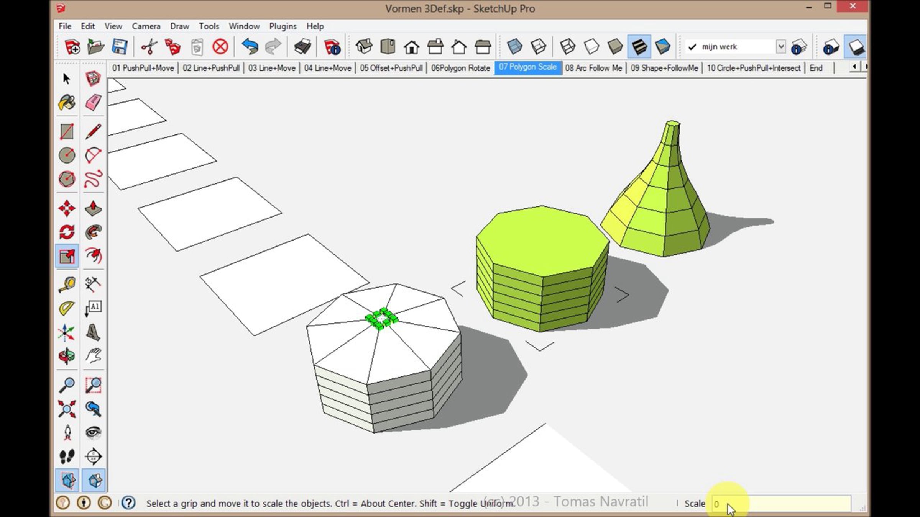This screenshot has width=920, height=517.
Task: Select the Polygon drawing tool
Action: coord(67,179)
